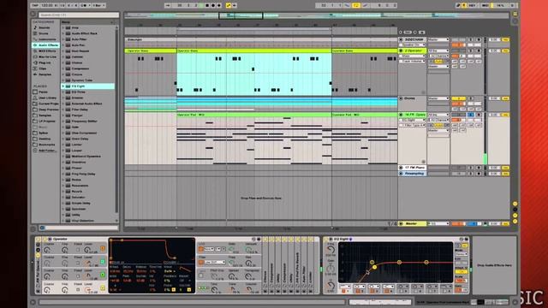
Task: Select the Sounds category in browser
Action: [x=44, y=27]
